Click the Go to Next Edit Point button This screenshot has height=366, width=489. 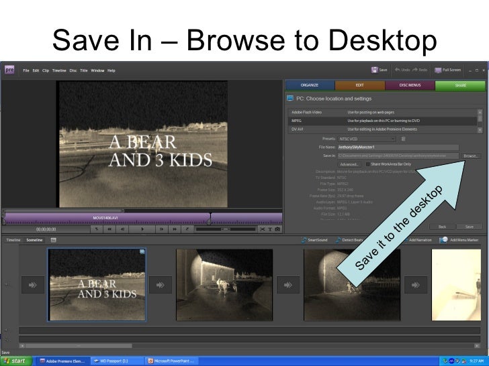pos(187,229)
